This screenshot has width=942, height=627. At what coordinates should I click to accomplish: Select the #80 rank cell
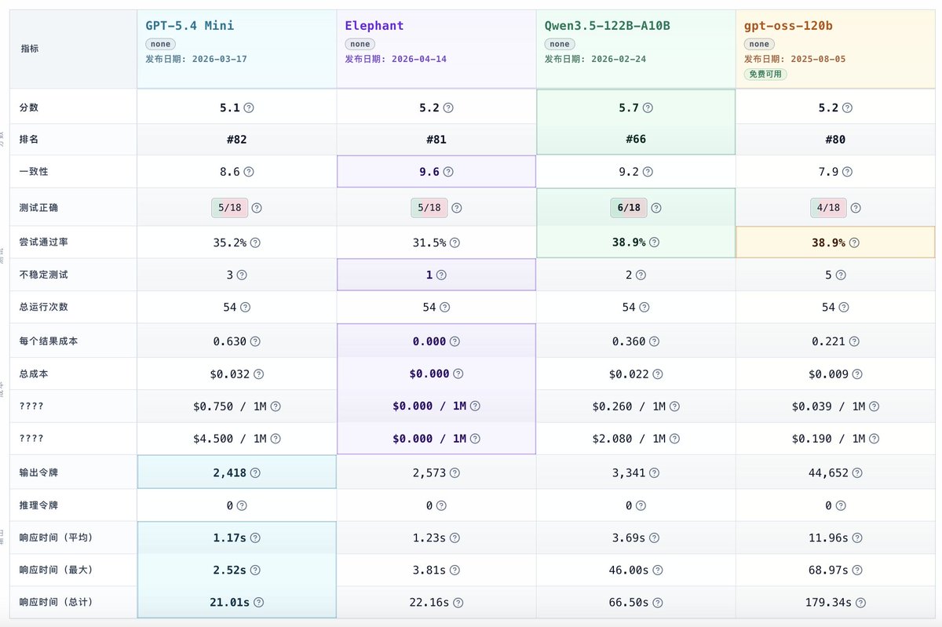pyautogui.click(x=835, y=140)
